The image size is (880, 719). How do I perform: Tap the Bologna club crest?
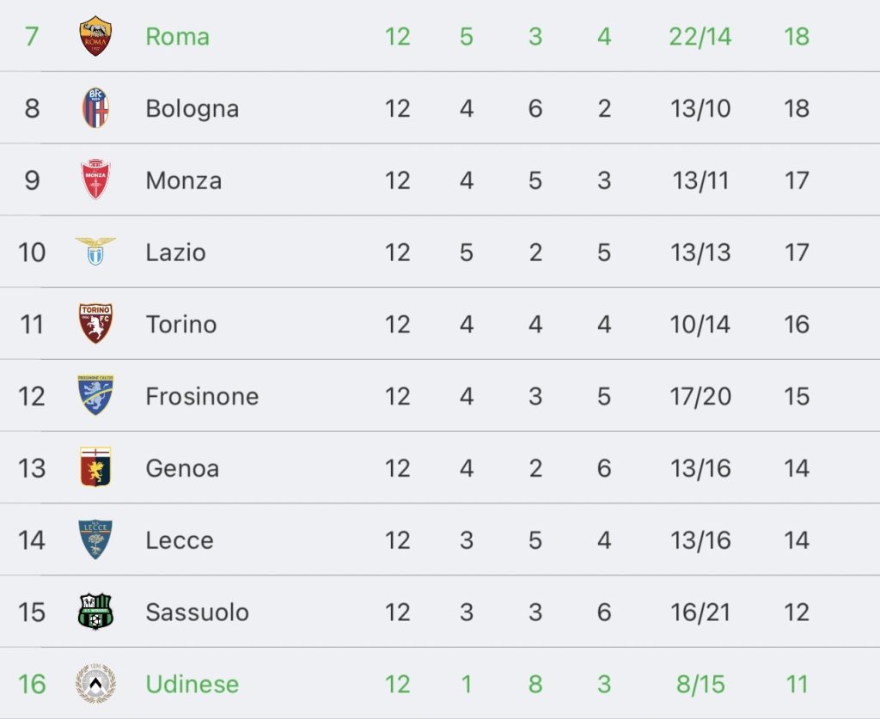(95, 107)
